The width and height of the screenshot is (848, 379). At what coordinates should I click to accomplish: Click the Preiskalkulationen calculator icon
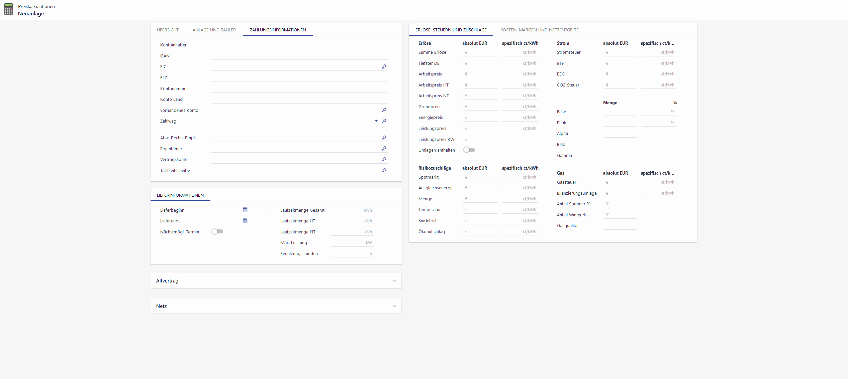point(9,10)
